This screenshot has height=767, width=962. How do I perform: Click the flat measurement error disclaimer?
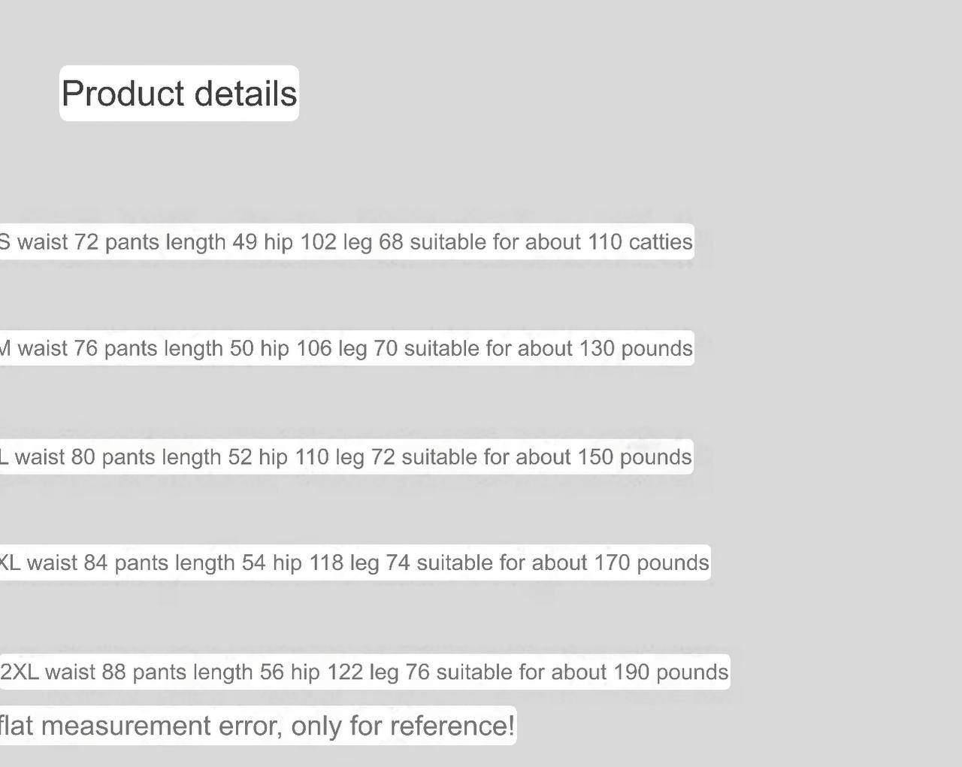point(256,726)
